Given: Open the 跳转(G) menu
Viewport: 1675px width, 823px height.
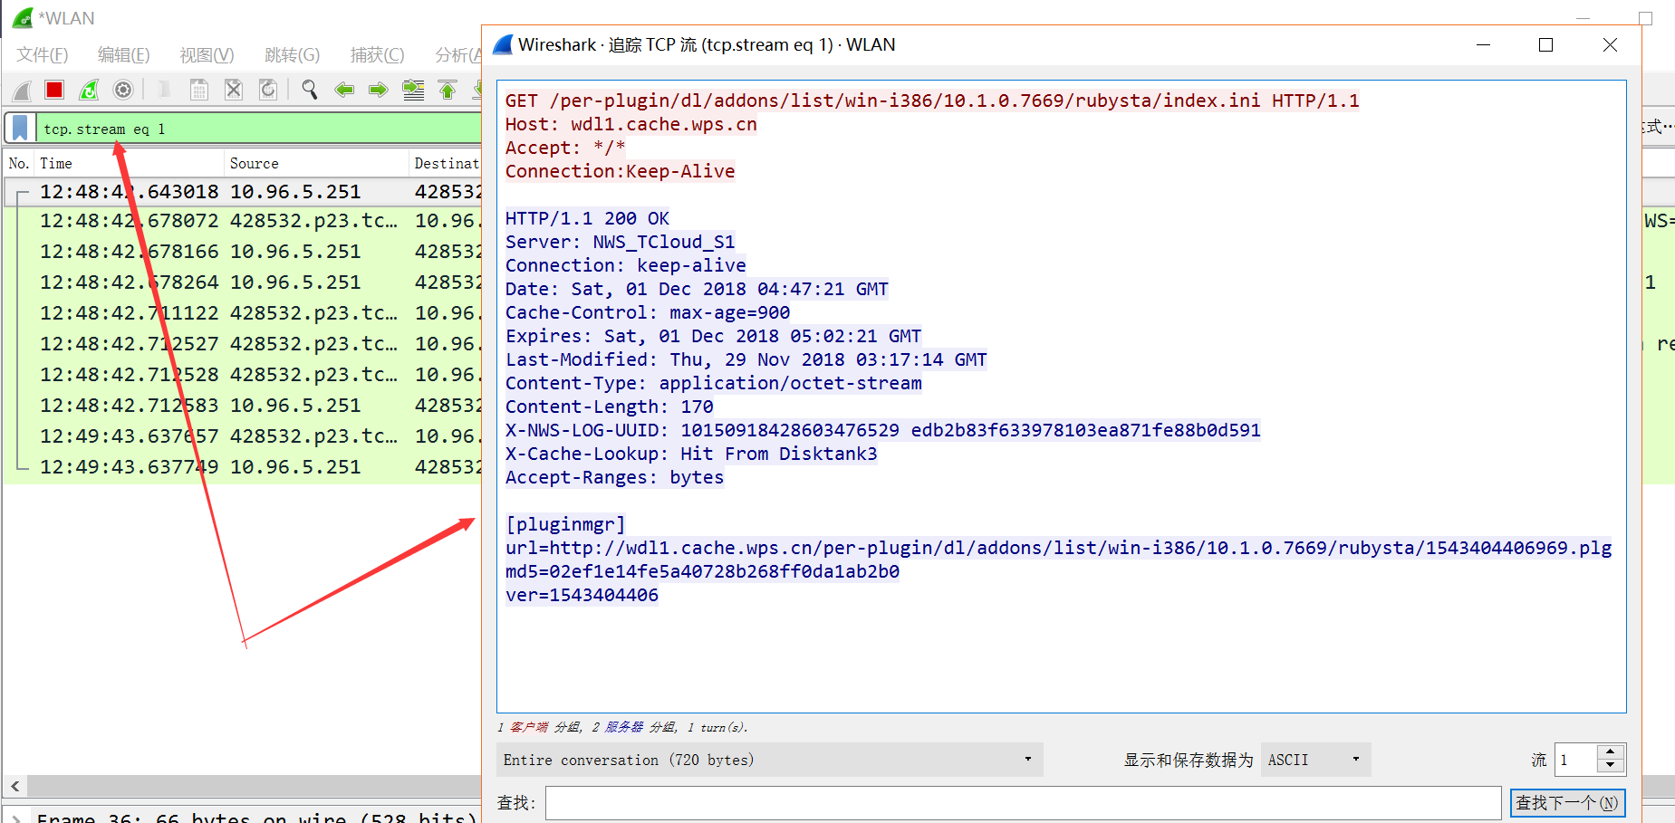Looking at the screenshot, I should 293,55.
